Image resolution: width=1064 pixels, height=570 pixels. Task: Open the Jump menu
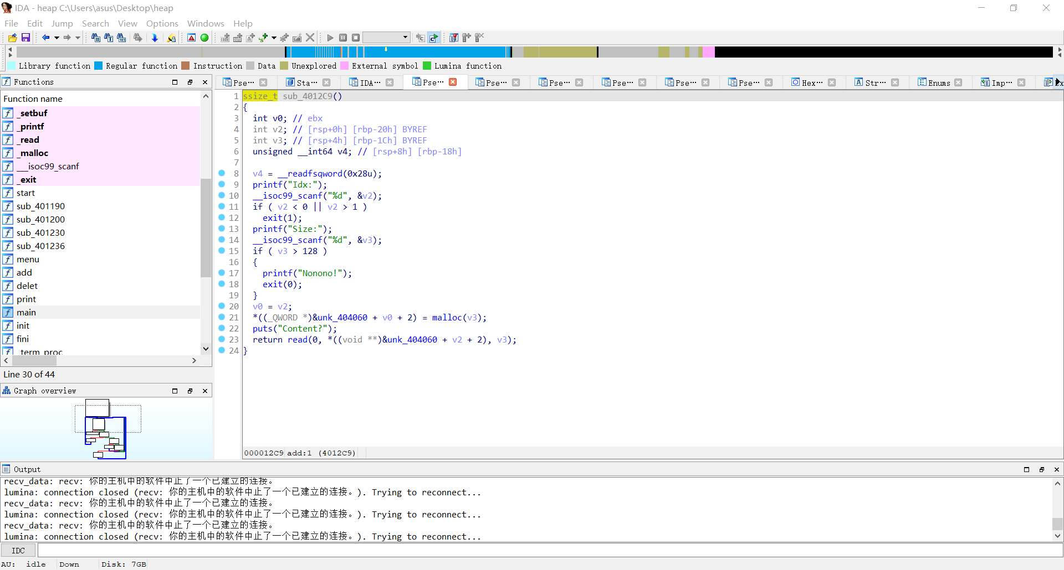pyautogui.click(x=62, y=23)
